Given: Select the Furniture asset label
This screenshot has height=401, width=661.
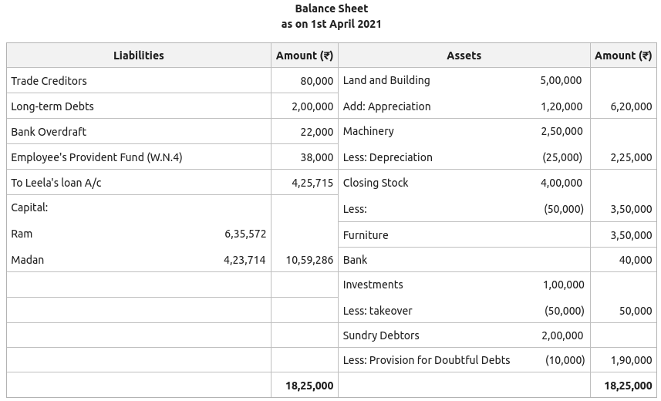Looking at the screenshot, I should click(366, 235).
